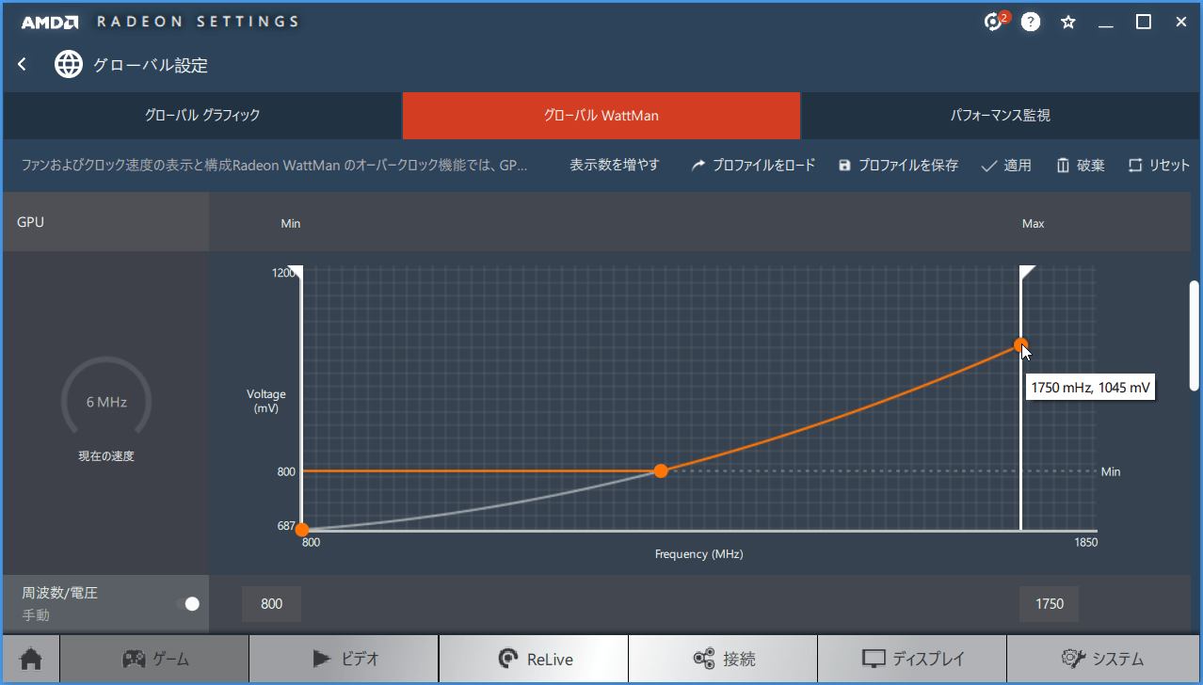Image resolution: width=1203 pixels, height=685 pixels.
Task: Click the 1850 frequency axis value
Action: click(x=1085, y=542)
